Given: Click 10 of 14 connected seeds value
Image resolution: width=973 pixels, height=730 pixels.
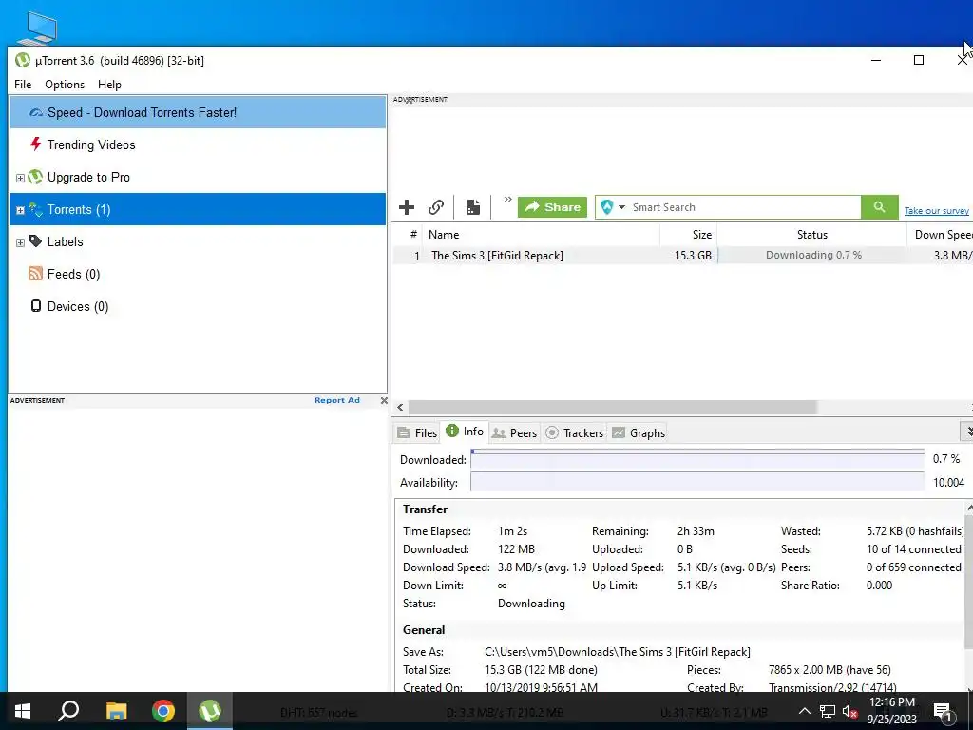Looking at the screenshot, I should point(913,549).
